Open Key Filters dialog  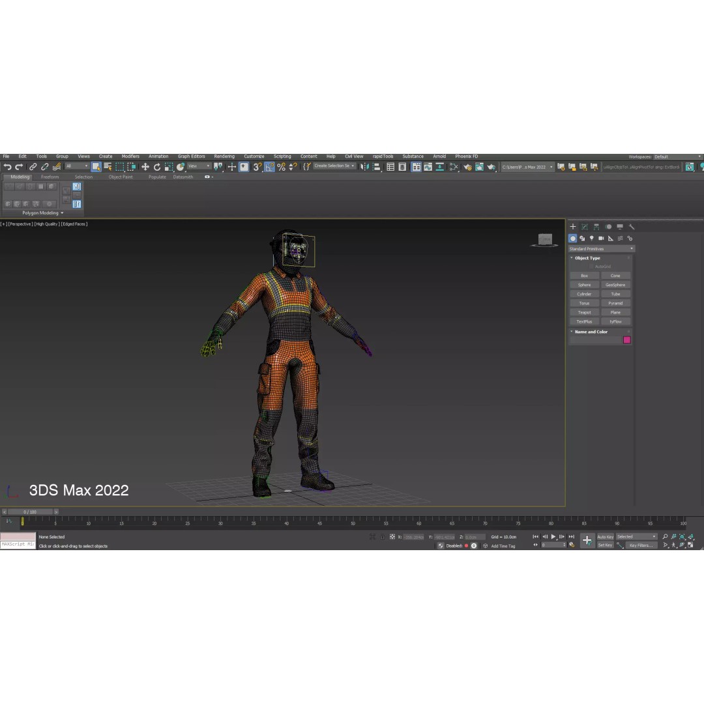tap(641, 546)
